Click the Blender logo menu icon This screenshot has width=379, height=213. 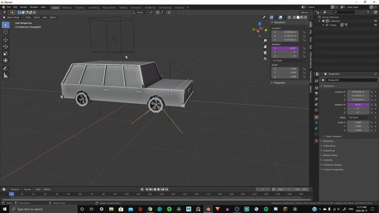4,7
